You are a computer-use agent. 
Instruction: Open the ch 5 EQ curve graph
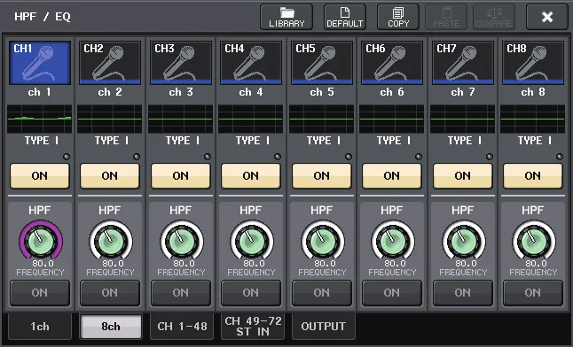point(322,119)
